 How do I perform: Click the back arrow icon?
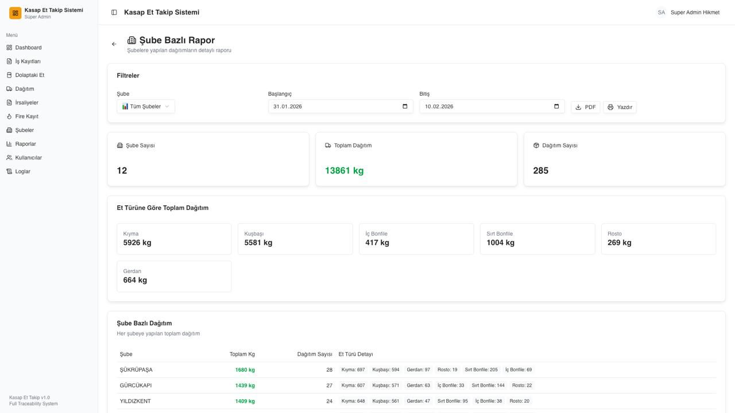114,44
